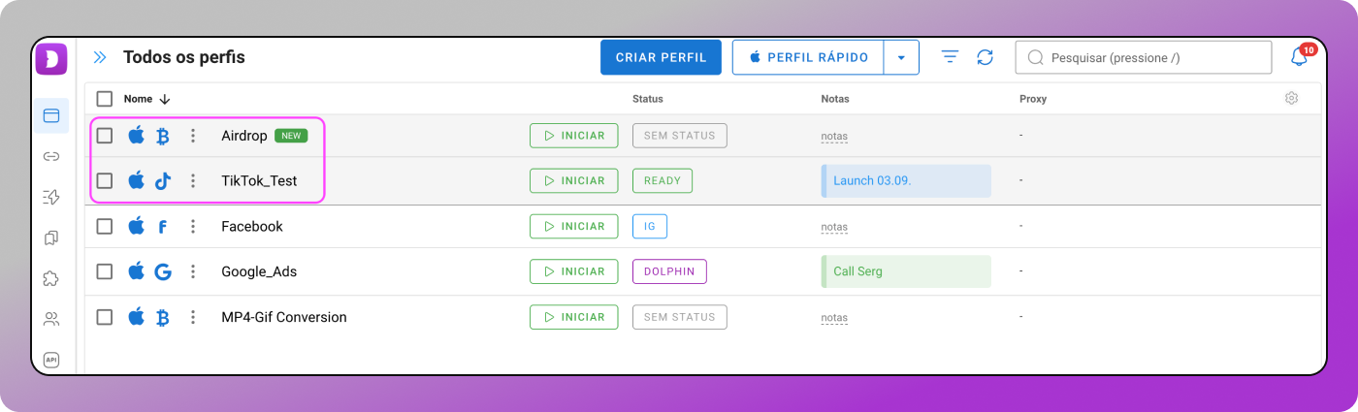Check the Facebook profile checkbox
1358x412 pixels.
point(105,226)
